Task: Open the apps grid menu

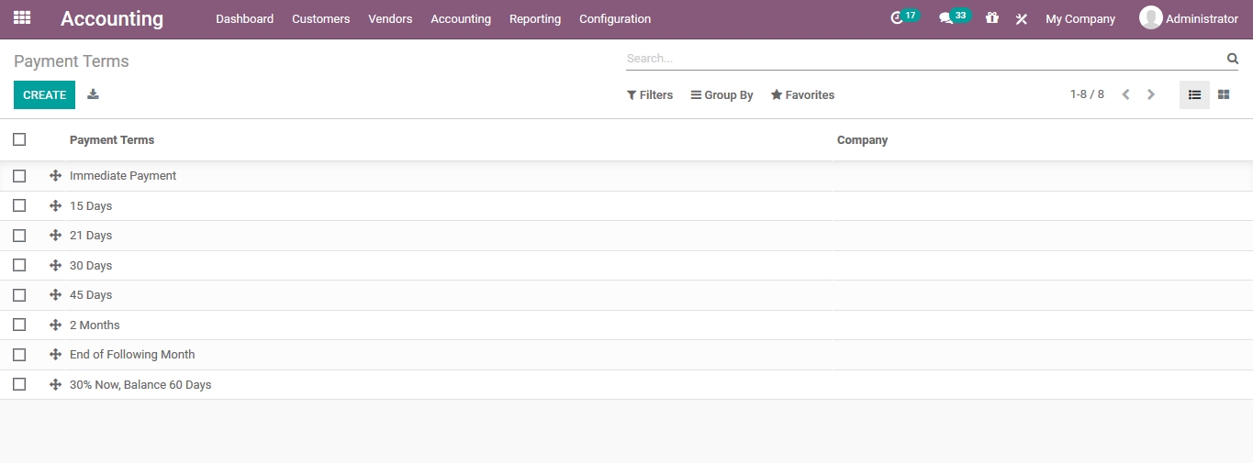Action: coord(22,17)
